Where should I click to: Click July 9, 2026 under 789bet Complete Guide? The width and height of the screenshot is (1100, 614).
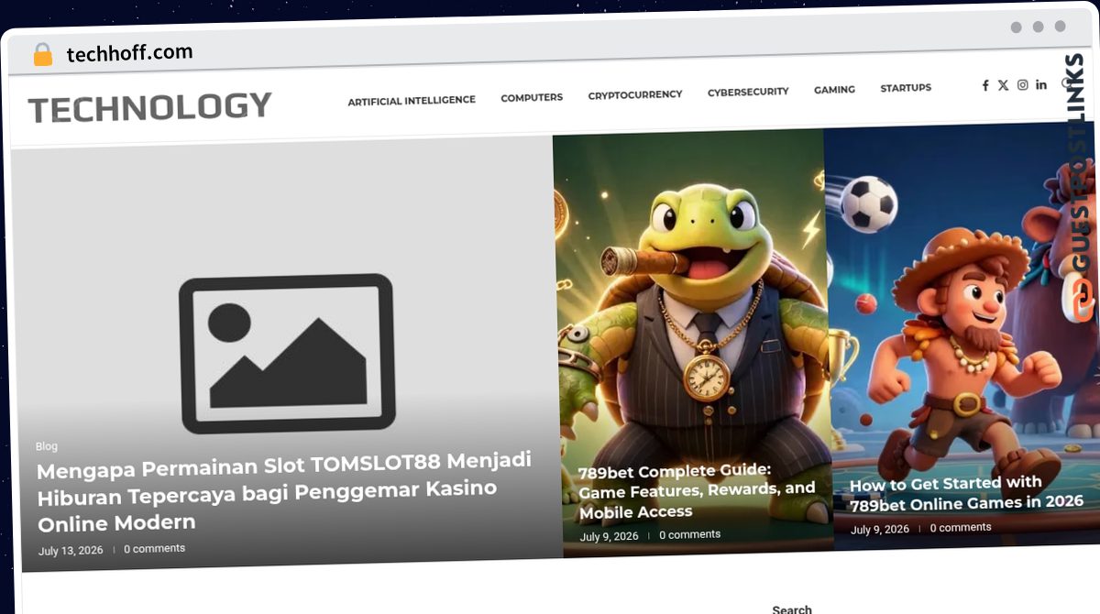coord(609,536)
